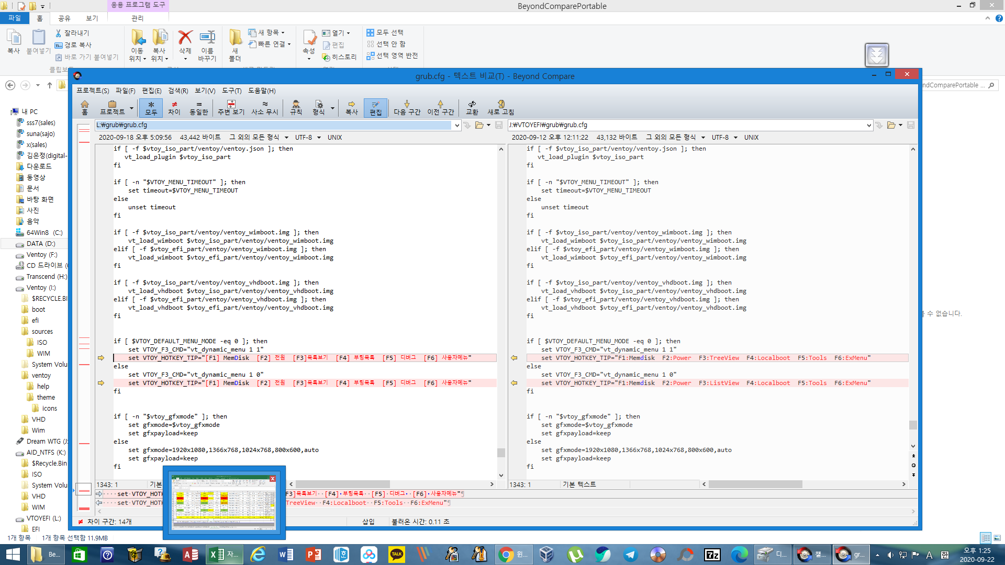Open the 프로젝트(S) menu
This screenshot has height=565, width=1005.
[x=93, y=91]
